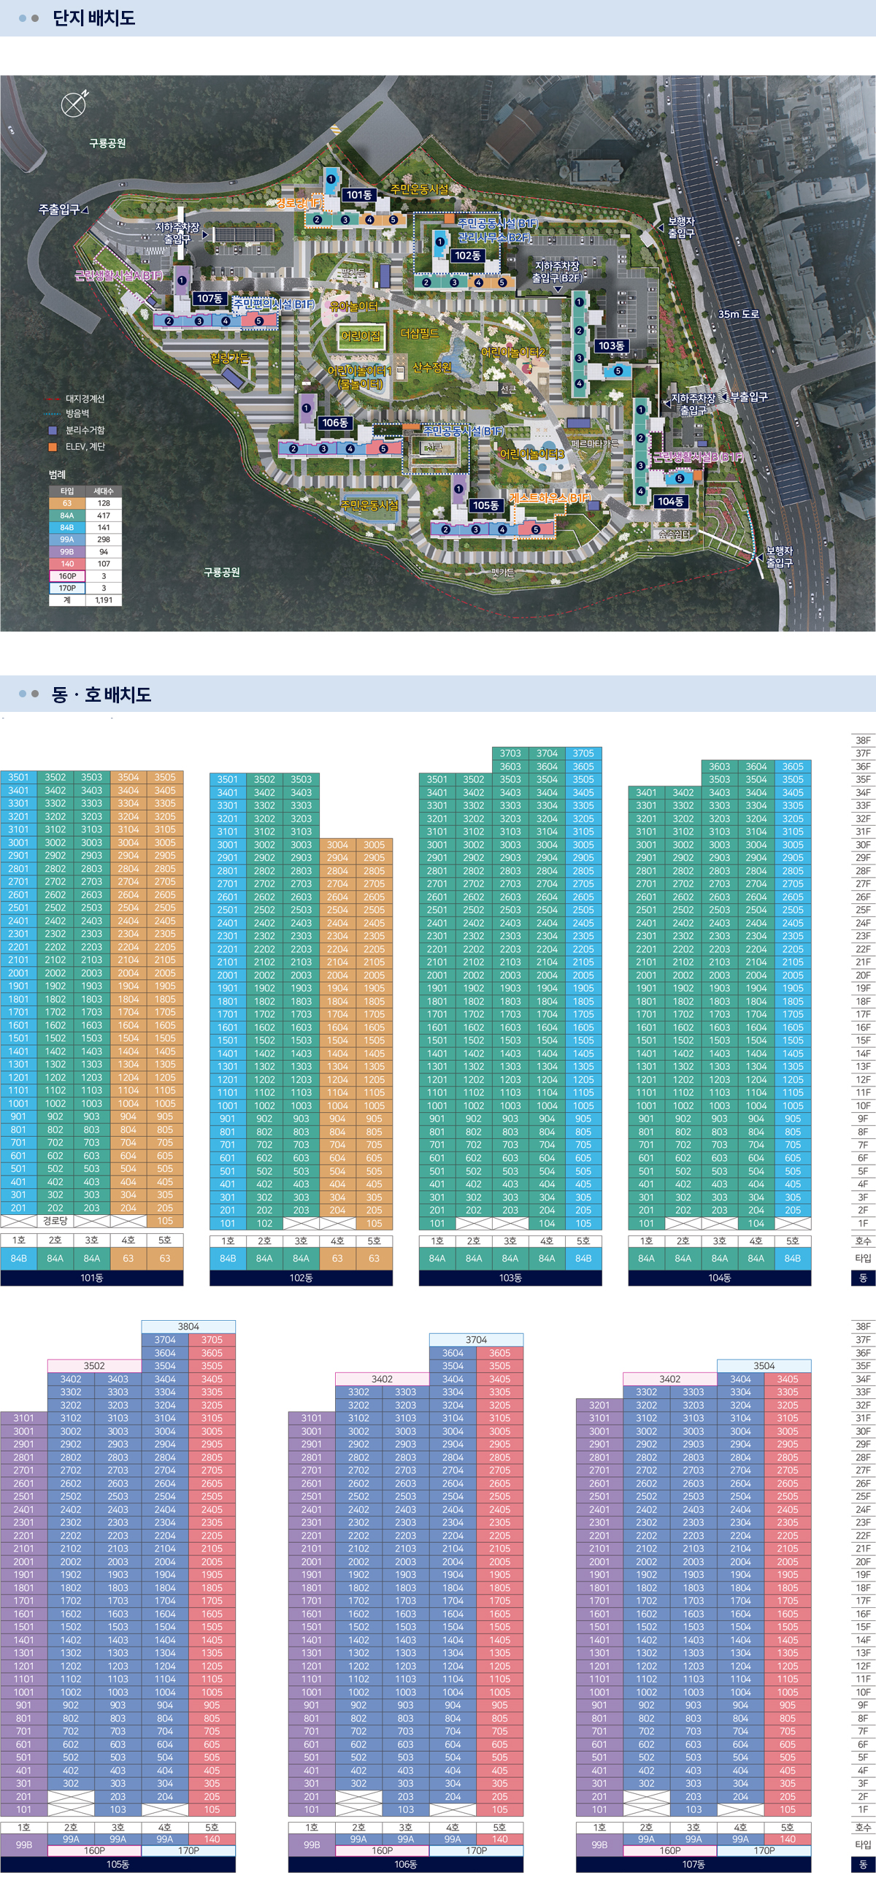Click the 170P type cell in legend

coord(67,588)
